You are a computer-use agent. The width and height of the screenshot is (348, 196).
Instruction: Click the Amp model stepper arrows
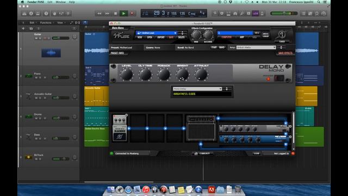pyautogui.click(x=281, y=47)
